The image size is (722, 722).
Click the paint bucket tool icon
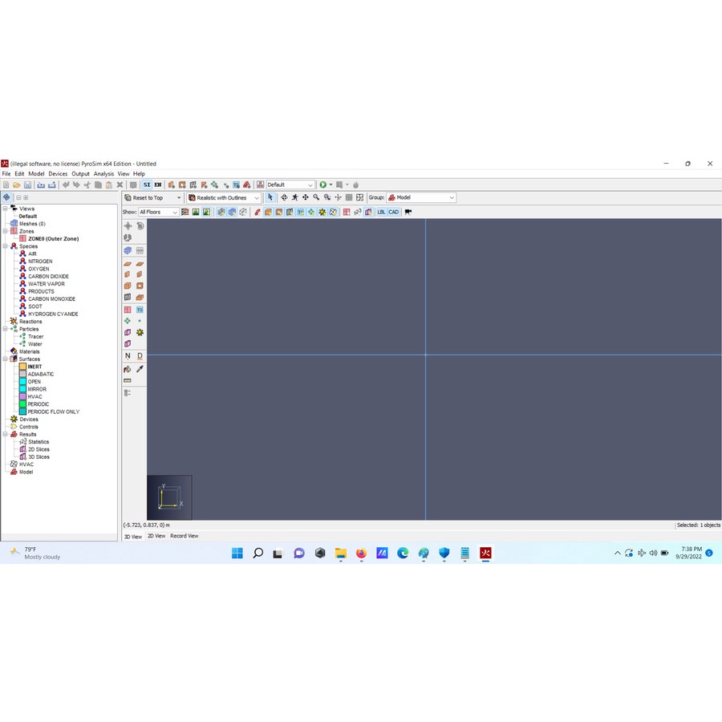click(128, 369)
